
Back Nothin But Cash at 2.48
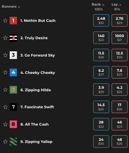101,20
